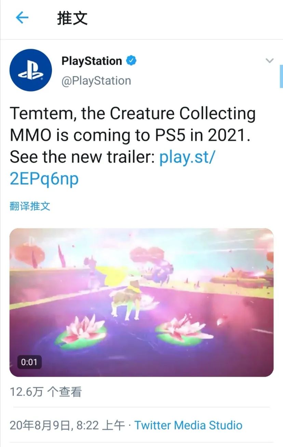283x447 pixels.
Task: Tap the 0:01 video duration badge
Action: pyautogui.click(x=29, y=362)
